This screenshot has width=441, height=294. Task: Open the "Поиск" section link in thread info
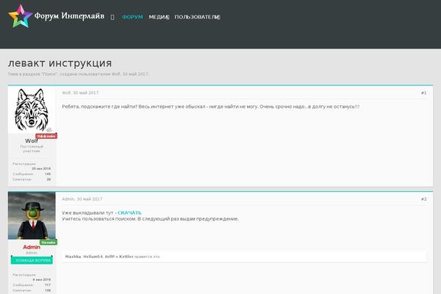pos(49,74)
